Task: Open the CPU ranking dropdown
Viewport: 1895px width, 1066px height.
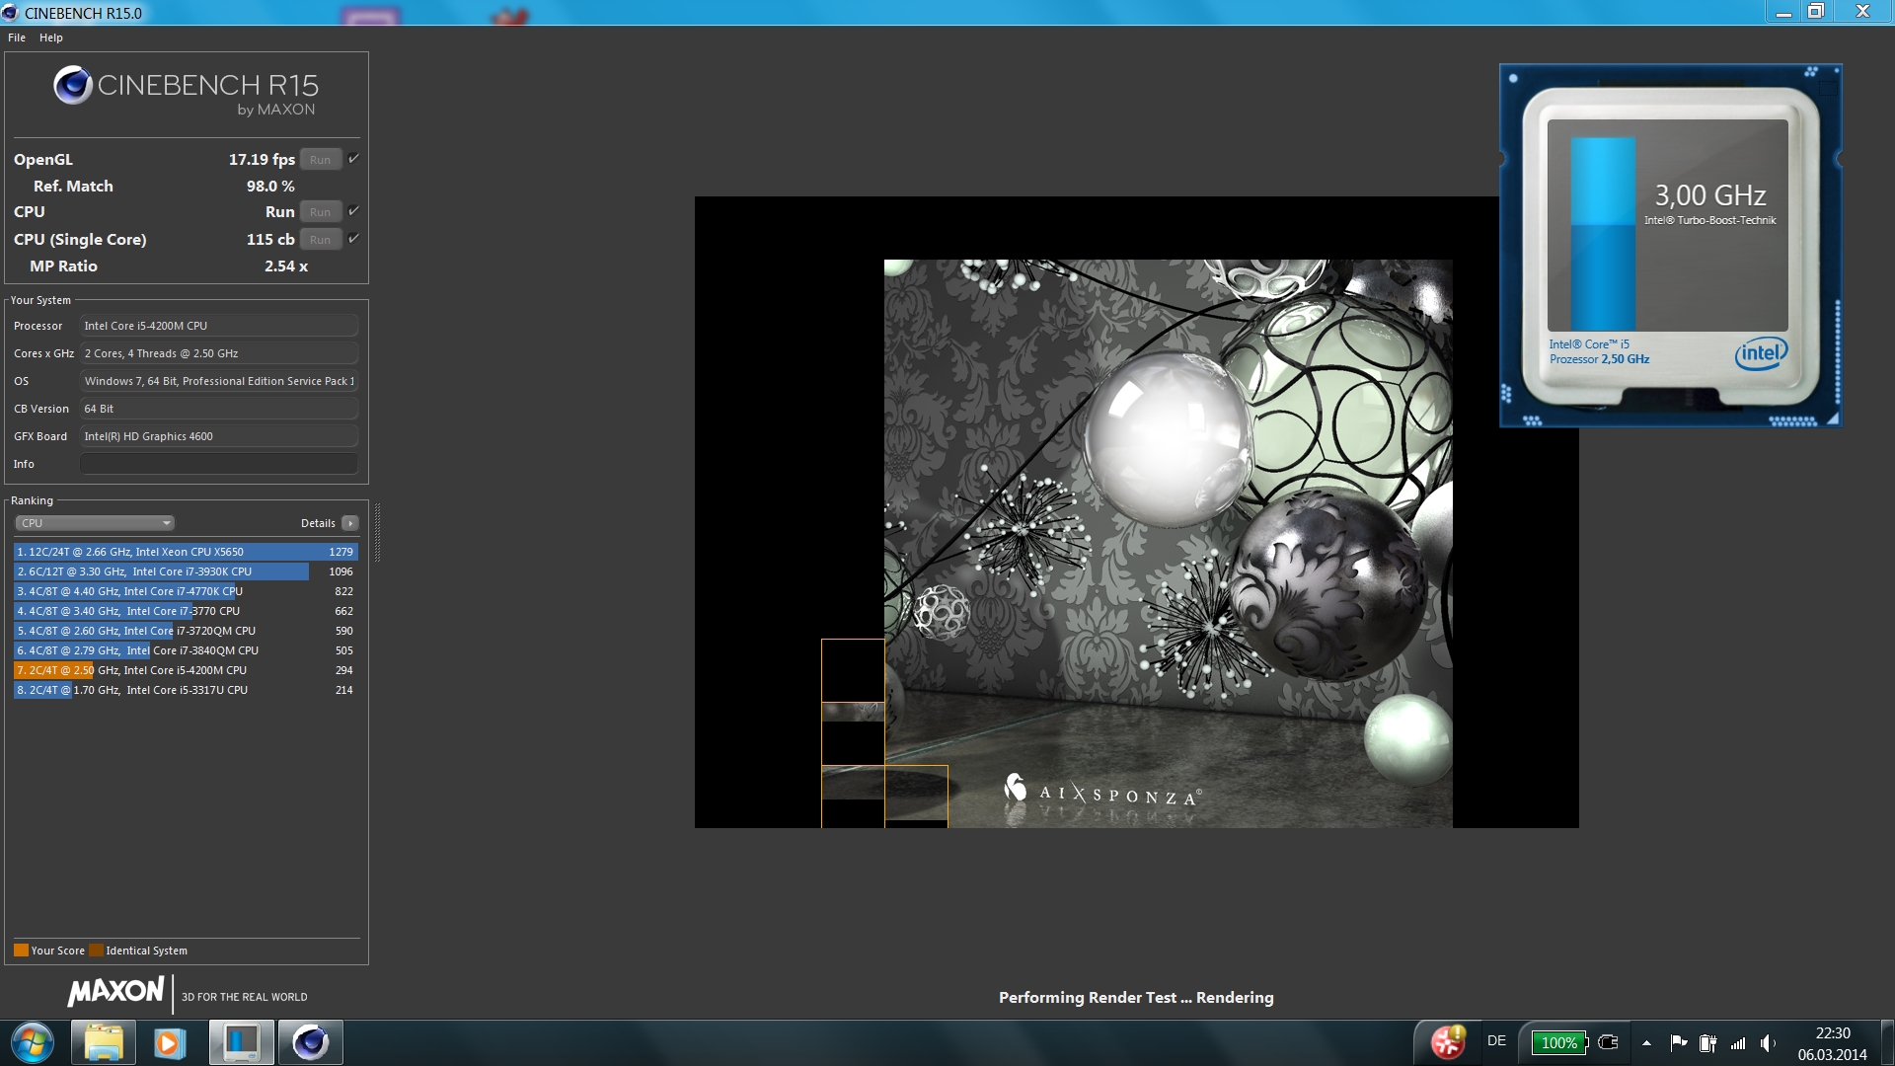Action: pos(95,523)
